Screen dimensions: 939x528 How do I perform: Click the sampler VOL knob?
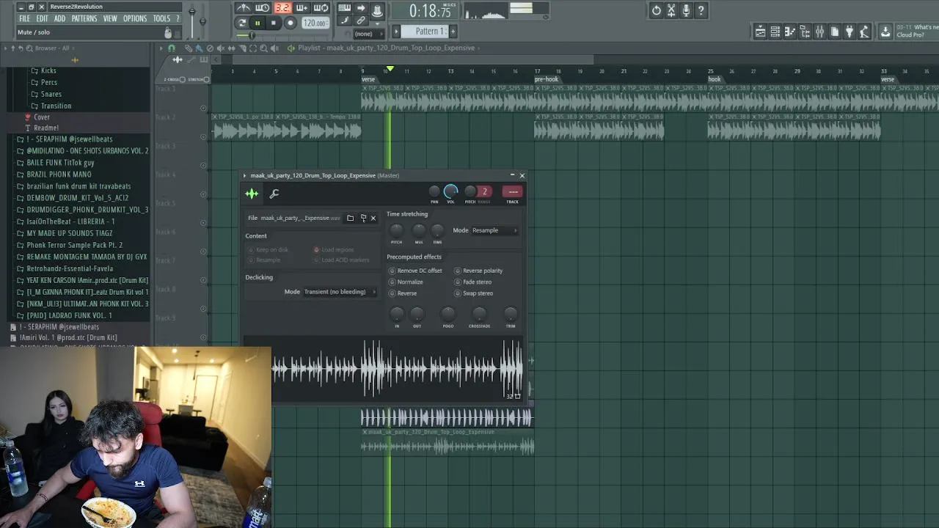(450, 191)
